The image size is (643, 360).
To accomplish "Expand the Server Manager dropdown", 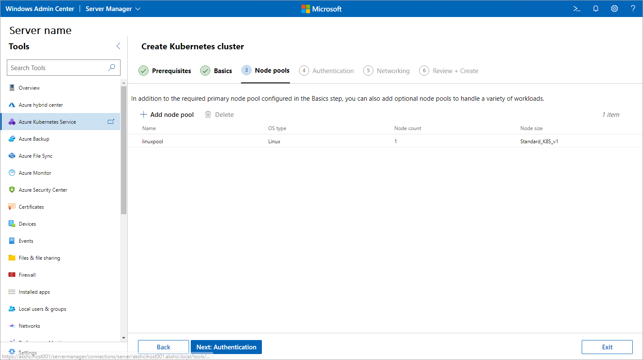I will coord(113,9).
